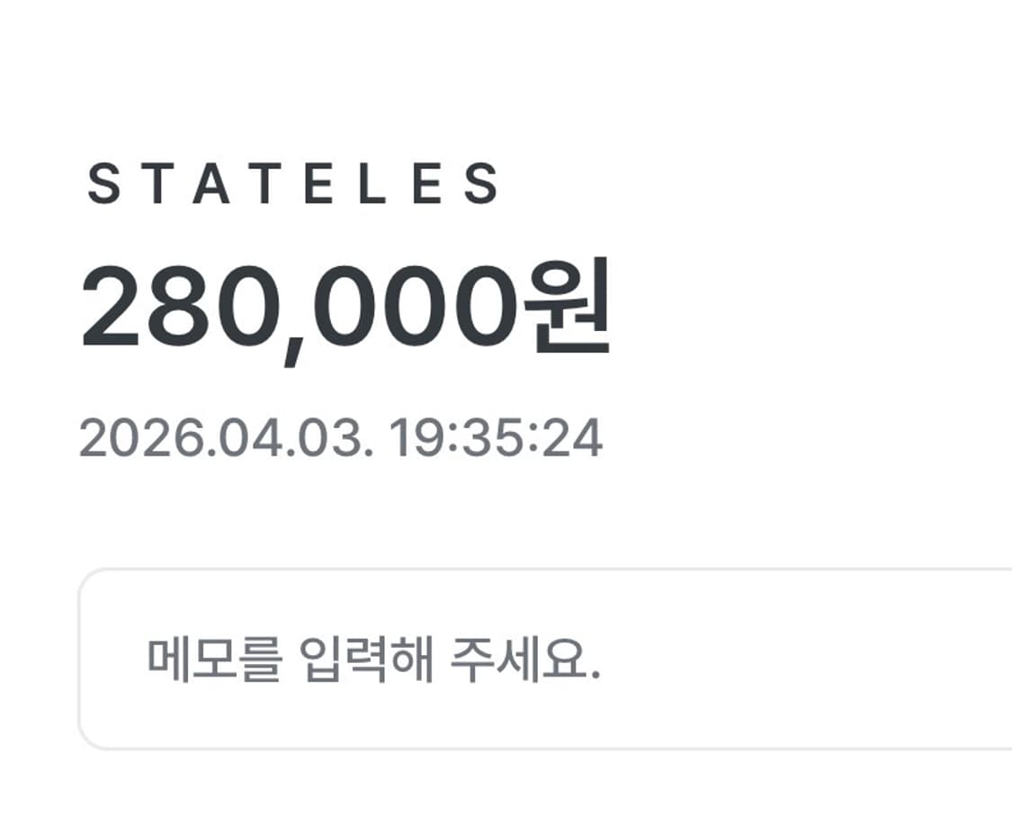Tap the memo placeholder text
The height and width of the screenshot is (816, 1012).
pyautogui.click(x=373, y=661)
